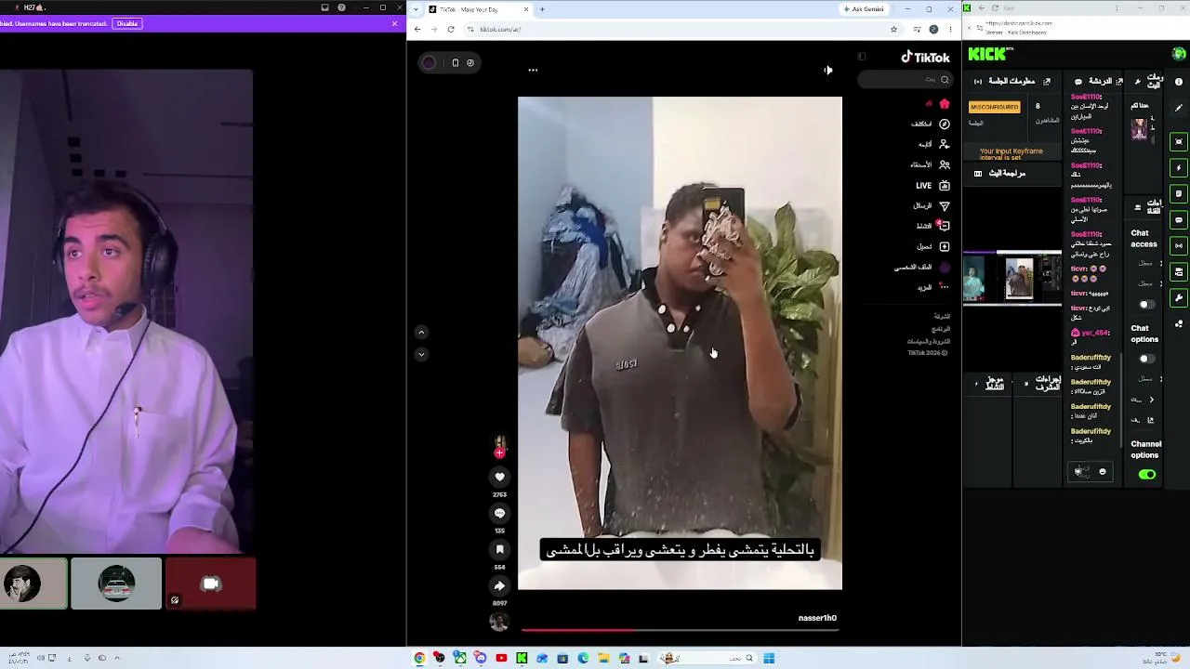Go to next TikTok video
This screenshot has height=669, width=1190.
(x=421, y=354)
